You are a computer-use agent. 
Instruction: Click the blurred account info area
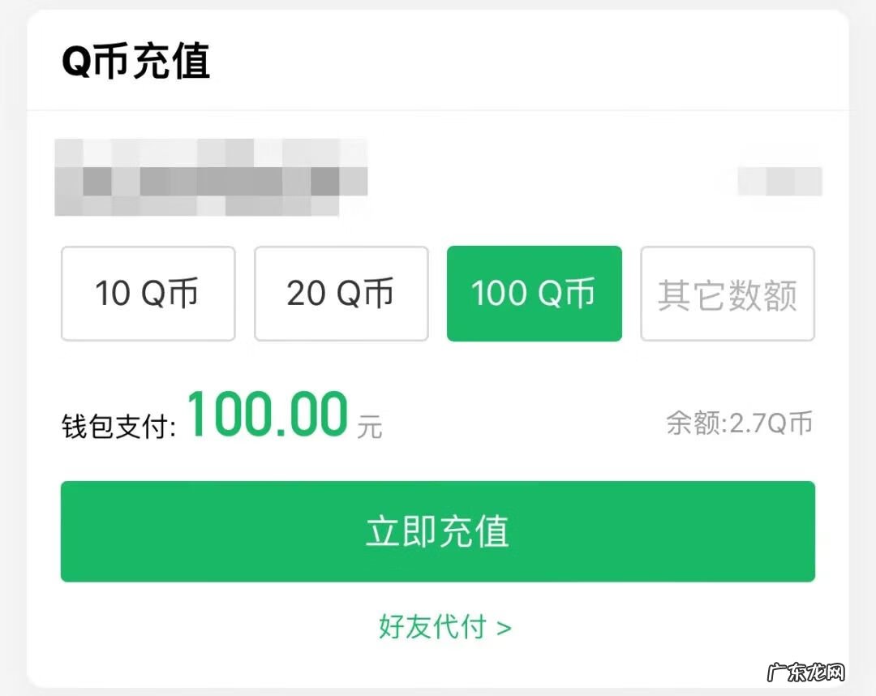[211, 178]
